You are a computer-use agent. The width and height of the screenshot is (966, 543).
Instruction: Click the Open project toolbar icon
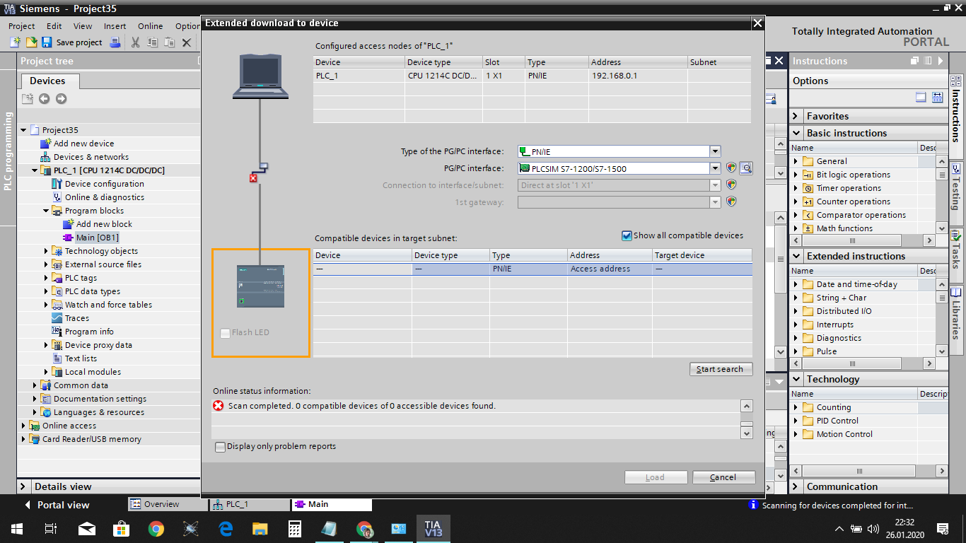[x=31, y=42]
